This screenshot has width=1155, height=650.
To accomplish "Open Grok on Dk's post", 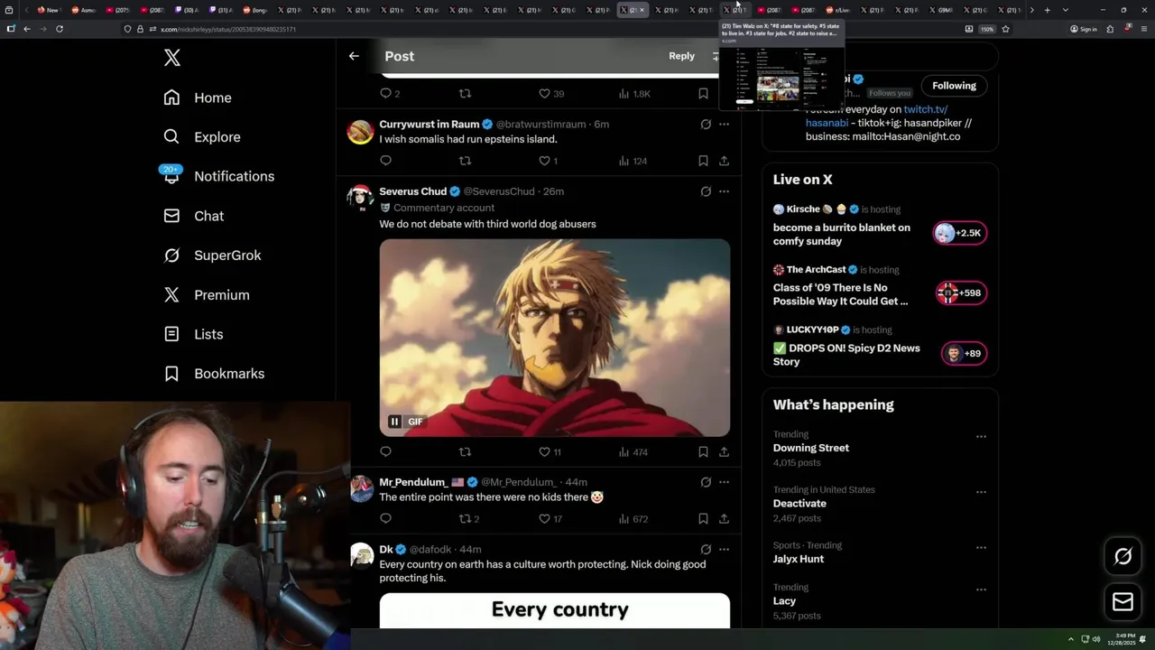I will pos(706,549).
